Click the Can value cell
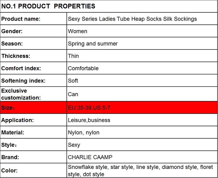Screen dimensions: 218x178 pos(142,94)
